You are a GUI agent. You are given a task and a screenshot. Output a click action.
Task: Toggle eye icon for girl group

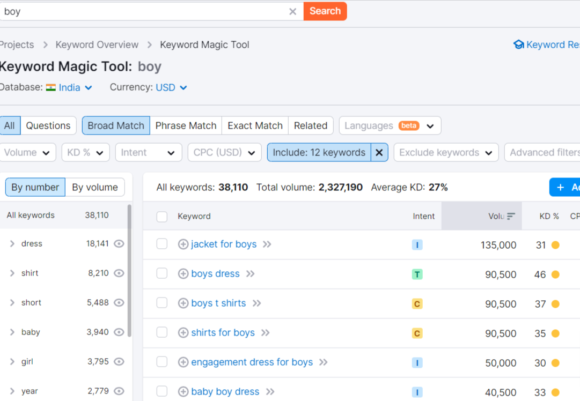[x=119, y=361]
